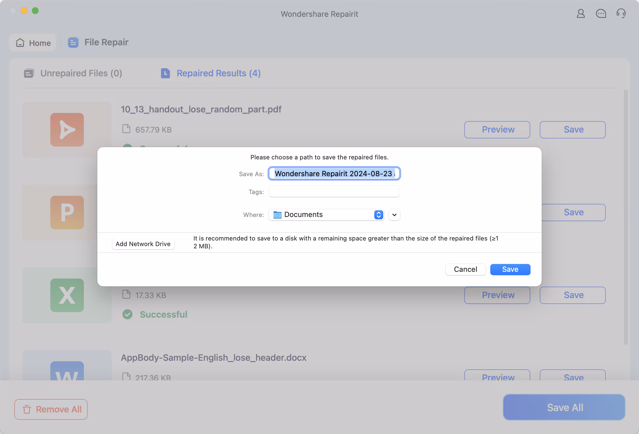Click the Save button in the dialog

(x=510, y=269)
